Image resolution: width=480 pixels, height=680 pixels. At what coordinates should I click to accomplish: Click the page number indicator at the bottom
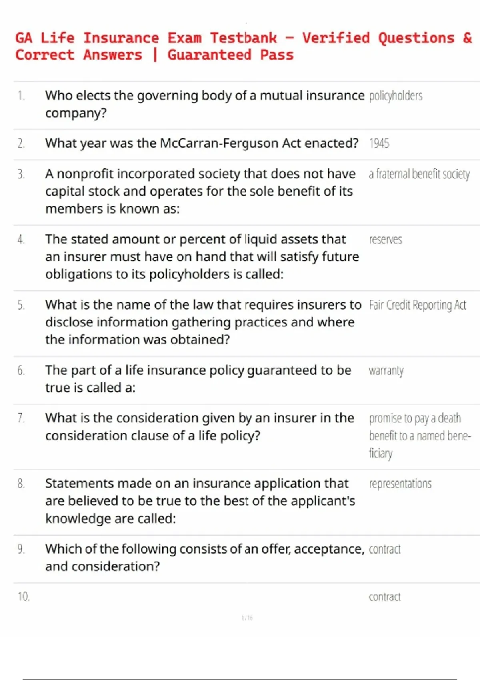point(247,618)
